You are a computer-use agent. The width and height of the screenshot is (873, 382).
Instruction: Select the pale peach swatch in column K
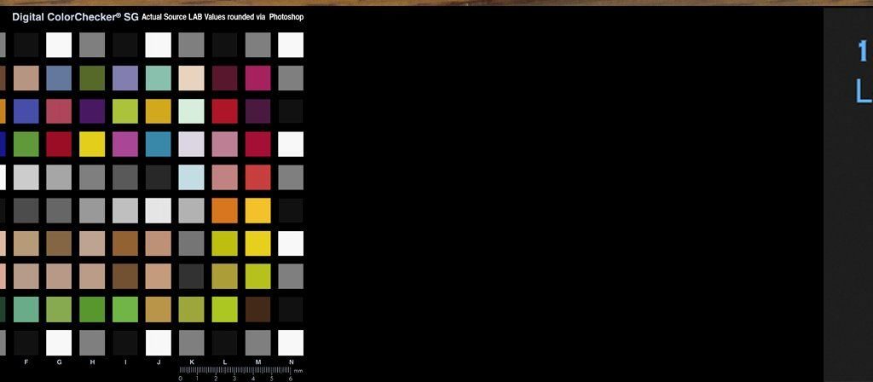191,78
